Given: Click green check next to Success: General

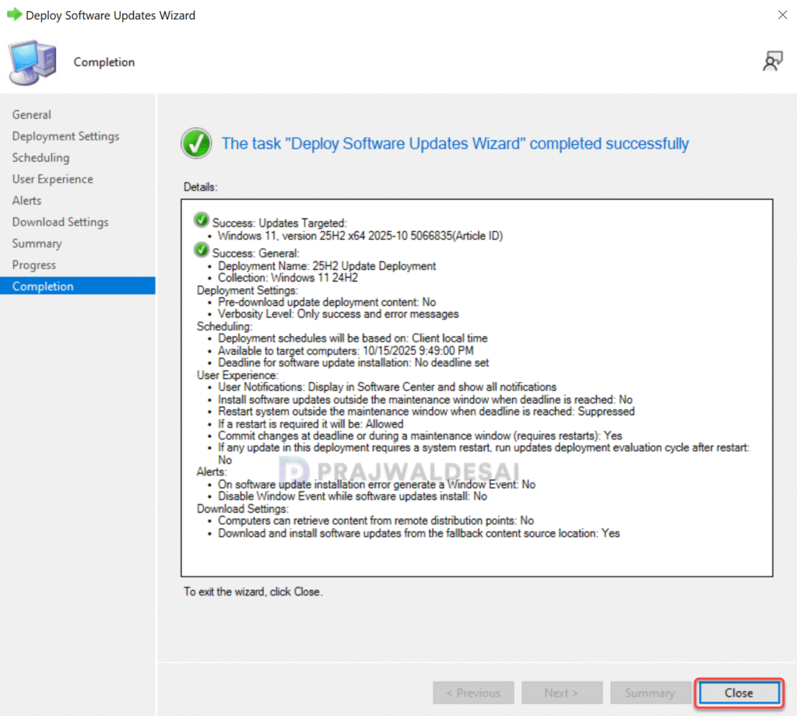Looking at the screenshot, I should click(x=202, y=250).
